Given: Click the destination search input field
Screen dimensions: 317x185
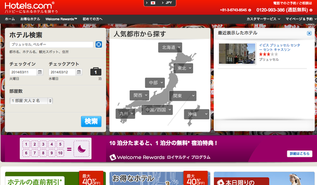Looking at the screenshot, I should click(x=52, y=44).
